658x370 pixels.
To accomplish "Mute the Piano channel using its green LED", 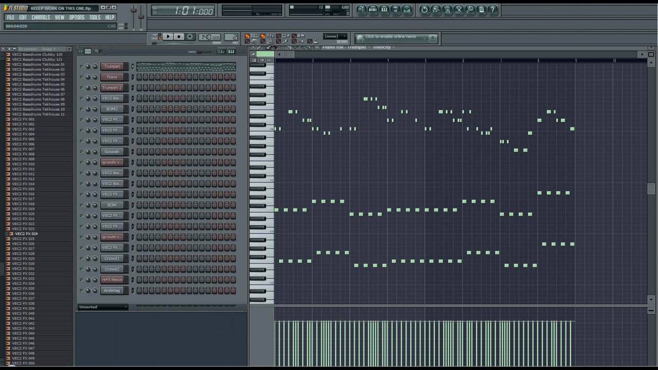I will pyautogui.click(x=81, y=77).
